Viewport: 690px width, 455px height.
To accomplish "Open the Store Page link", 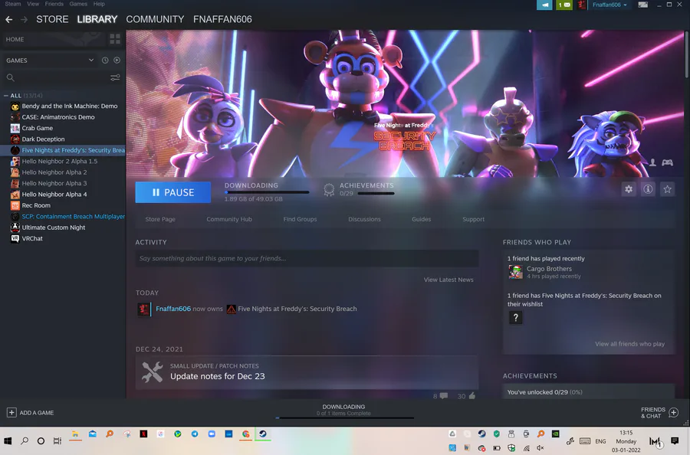I will pos(160,219).
